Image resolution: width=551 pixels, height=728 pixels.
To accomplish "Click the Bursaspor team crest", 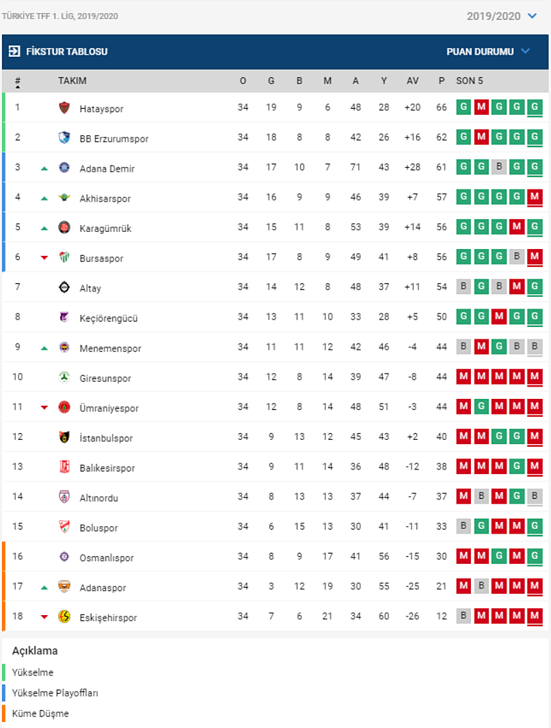I will coord(64,258).
